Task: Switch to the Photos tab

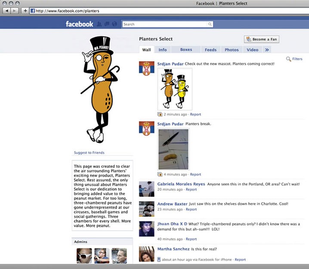Action: pyautogui.click(x=232, y=49)
